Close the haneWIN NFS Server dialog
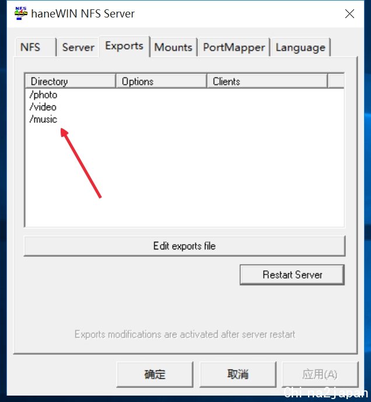The image size is (371, 402). pyautogui.click(x=349, y=13)
